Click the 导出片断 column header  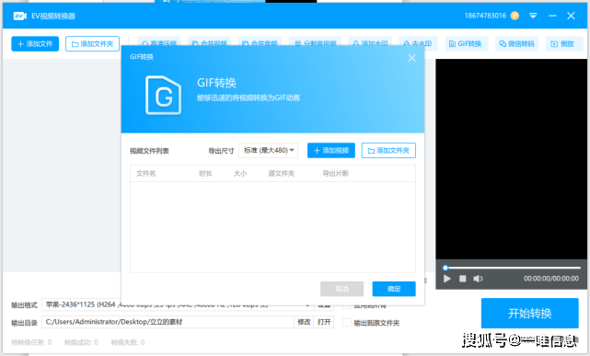coord(335,173)
